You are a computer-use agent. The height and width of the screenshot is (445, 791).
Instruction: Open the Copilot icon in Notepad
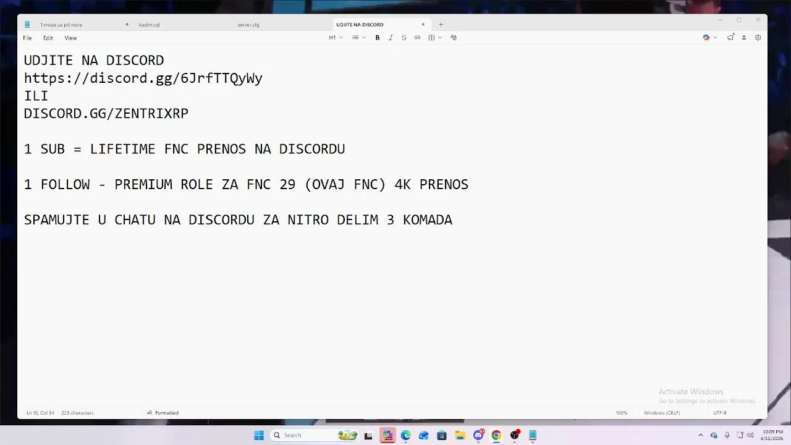click(x=706, y=38)
